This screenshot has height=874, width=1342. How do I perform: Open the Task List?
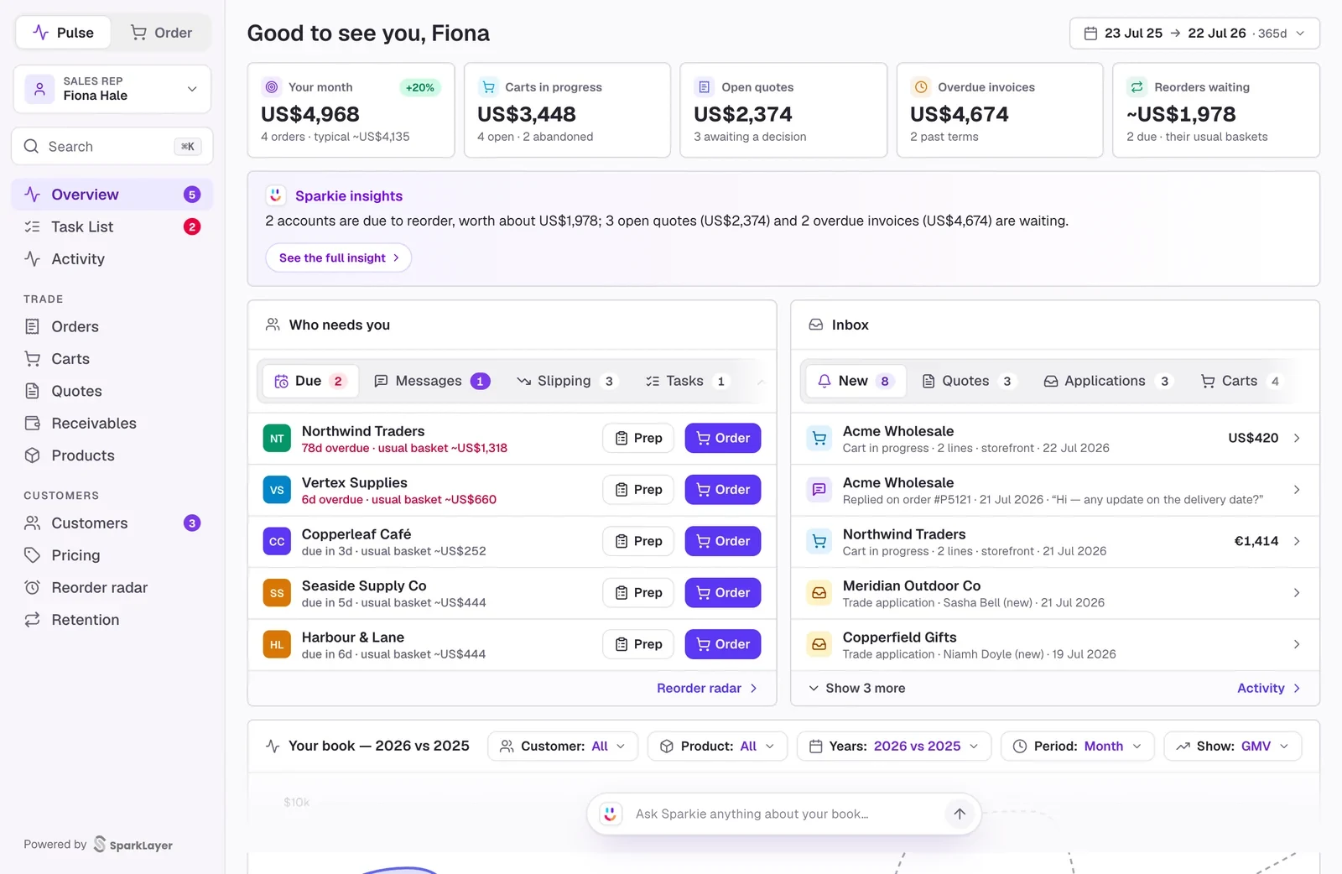112,226
